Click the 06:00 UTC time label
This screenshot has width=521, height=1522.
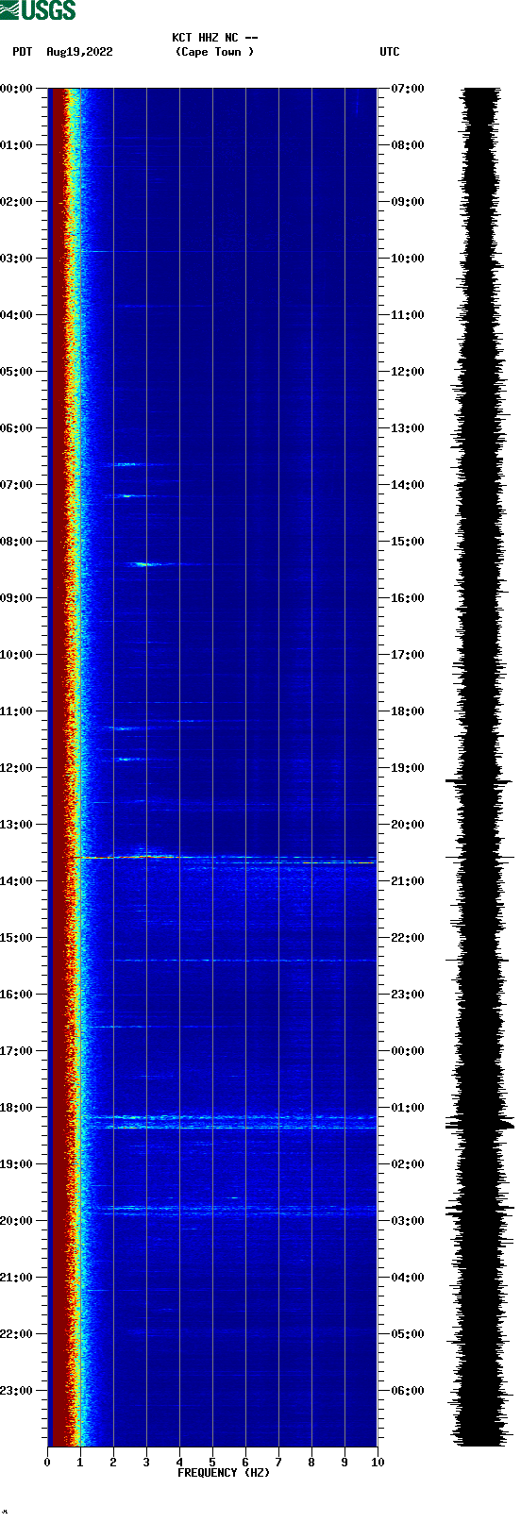pos(408,1391)
